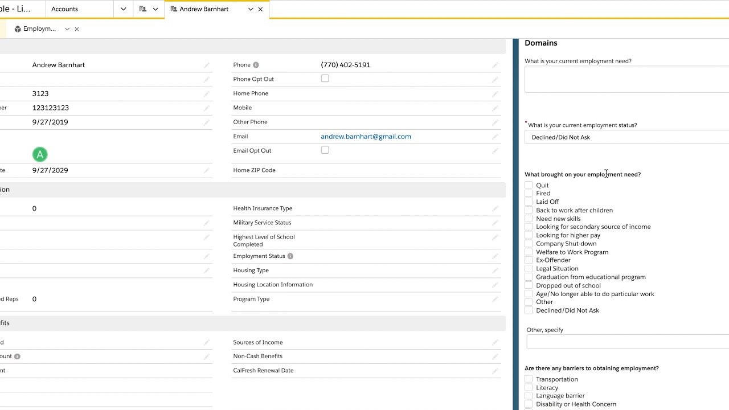Toggle the Phone Opt Out checkbox
Screen dimensions: 729x410
pyautogui.click(x=325, y=79)
